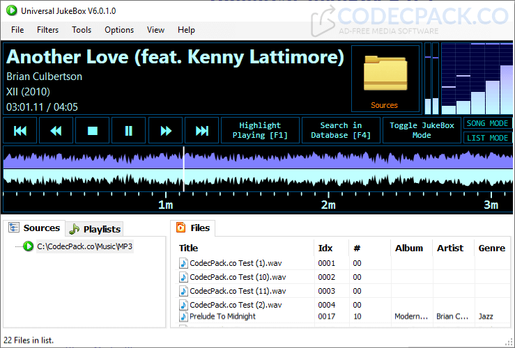This screenshot has width=515, height=348.
Task: Sort files by Title column
Action: 189,248
